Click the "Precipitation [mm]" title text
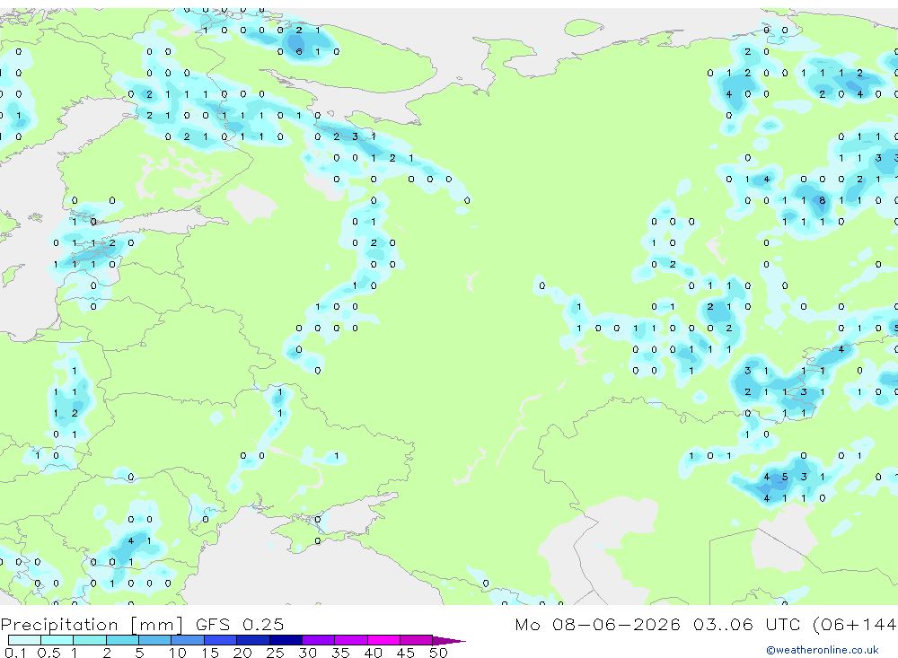This screenshot has height=658, width=898. click(92, 625)
